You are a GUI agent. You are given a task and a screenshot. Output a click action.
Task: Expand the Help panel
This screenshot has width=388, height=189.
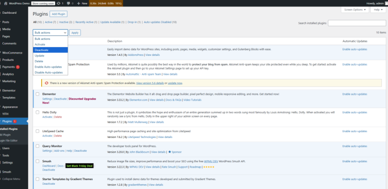point(378,10)
